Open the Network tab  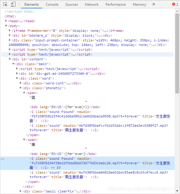(92, 5)
